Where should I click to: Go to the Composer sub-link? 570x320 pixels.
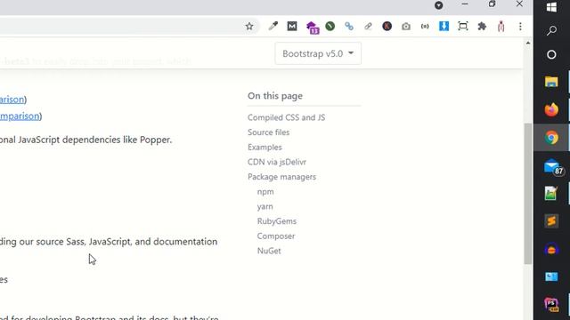[276, 236]
